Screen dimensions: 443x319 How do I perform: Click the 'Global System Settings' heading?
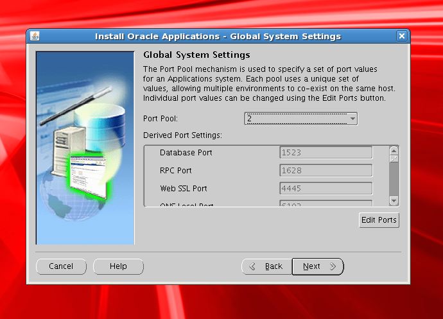pos(196,55)
